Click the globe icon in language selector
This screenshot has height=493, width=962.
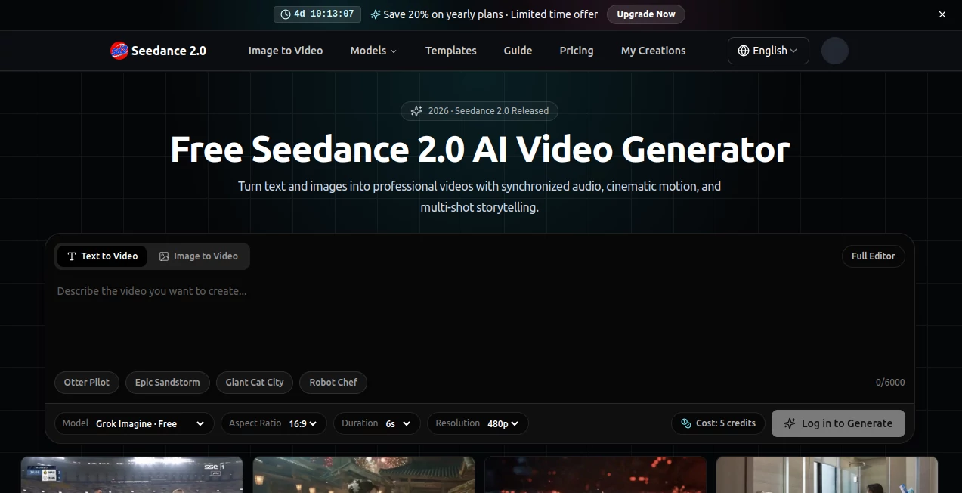(x=744, y=51)
